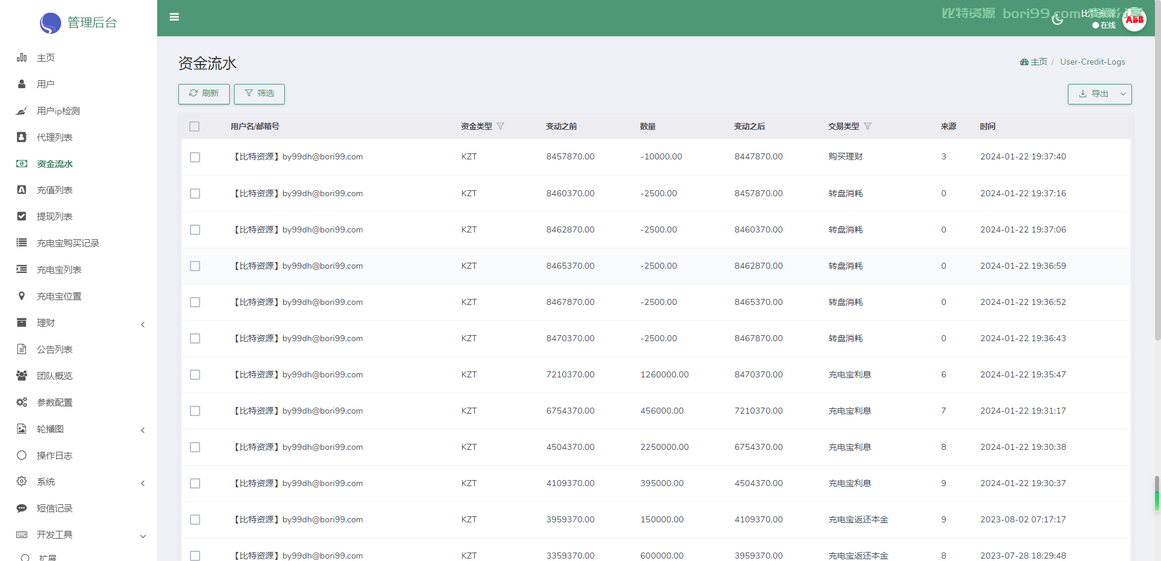Click the 系统 gear icon
The width and height of the screenshot is (1161, 561).
[22, 481]
